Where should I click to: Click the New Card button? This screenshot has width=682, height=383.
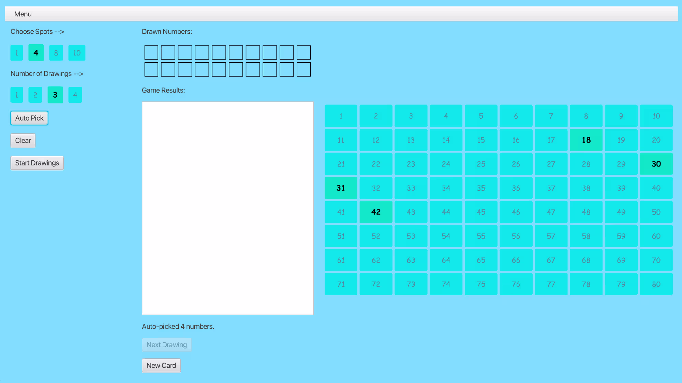point(161,366)
